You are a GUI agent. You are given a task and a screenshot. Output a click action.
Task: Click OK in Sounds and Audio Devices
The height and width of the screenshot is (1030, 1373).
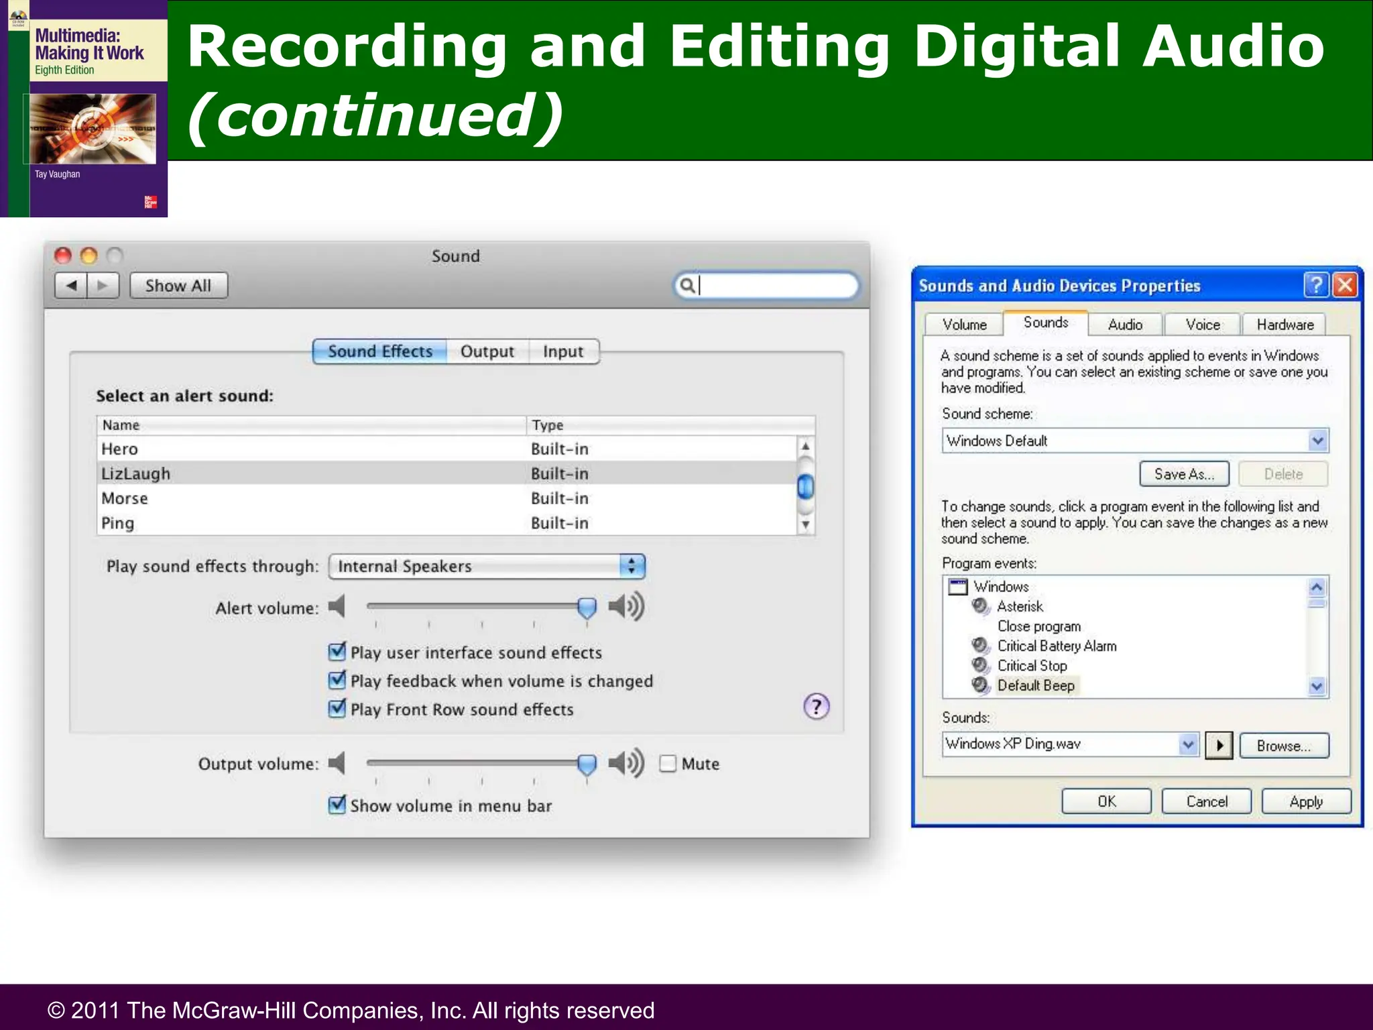(1106, 801)
